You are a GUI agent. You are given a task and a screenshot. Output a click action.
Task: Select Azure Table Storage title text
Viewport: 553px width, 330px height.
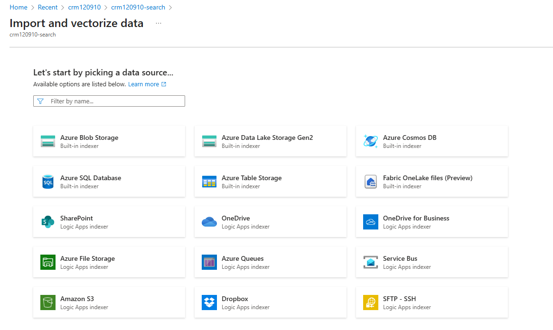pos(252,178)
